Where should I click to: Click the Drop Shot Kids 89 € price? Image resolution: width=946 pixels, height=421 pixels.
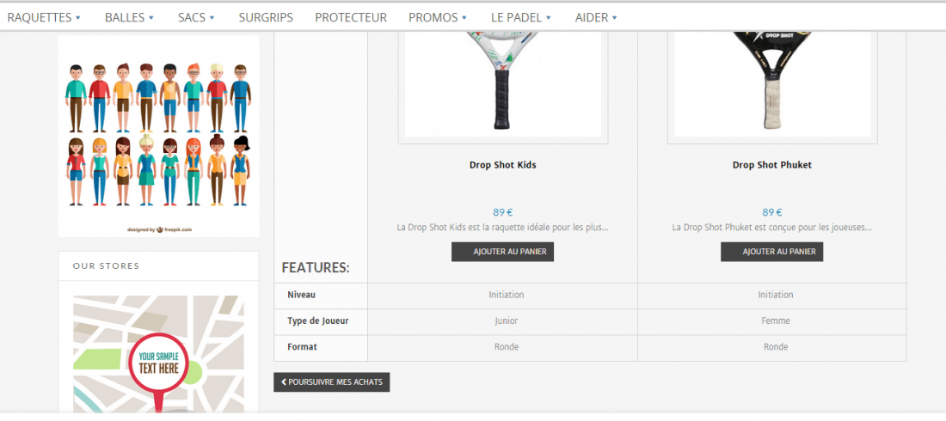502,212
